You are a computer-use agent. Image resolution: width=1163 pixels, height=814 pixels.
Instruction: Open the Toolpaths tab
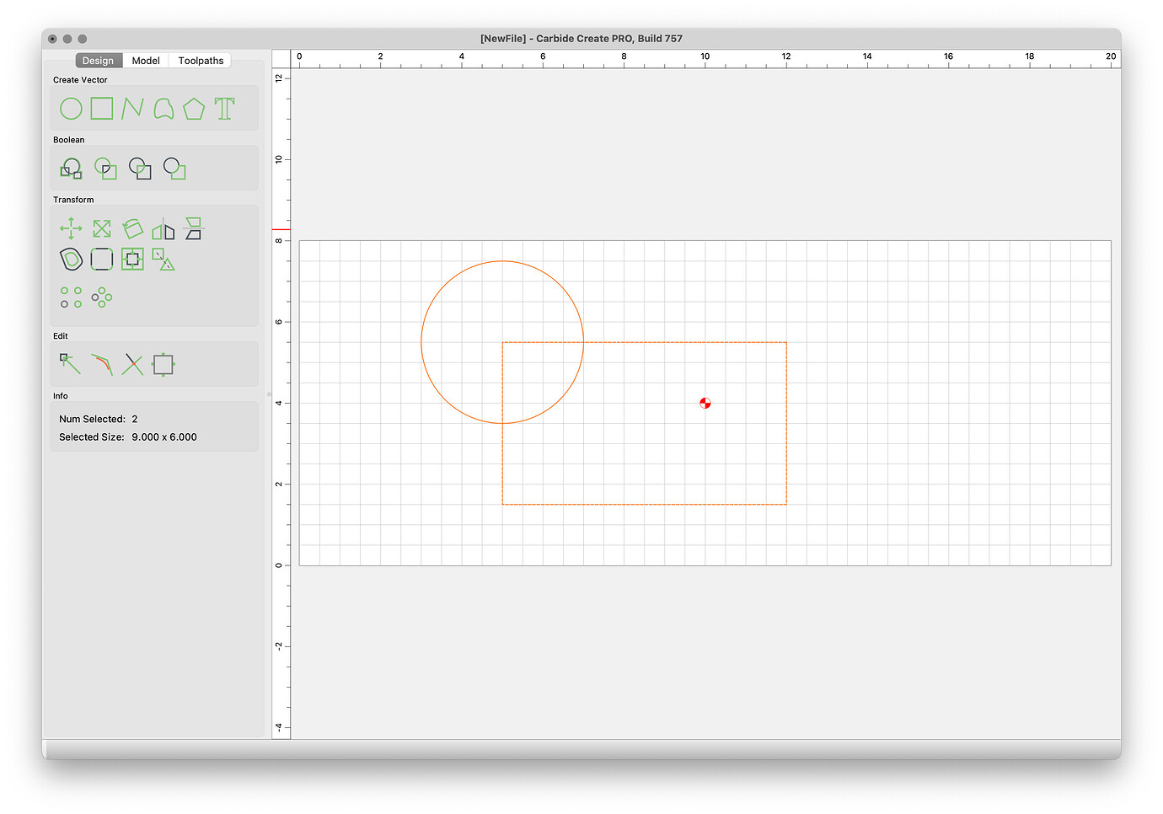[201, 61]
